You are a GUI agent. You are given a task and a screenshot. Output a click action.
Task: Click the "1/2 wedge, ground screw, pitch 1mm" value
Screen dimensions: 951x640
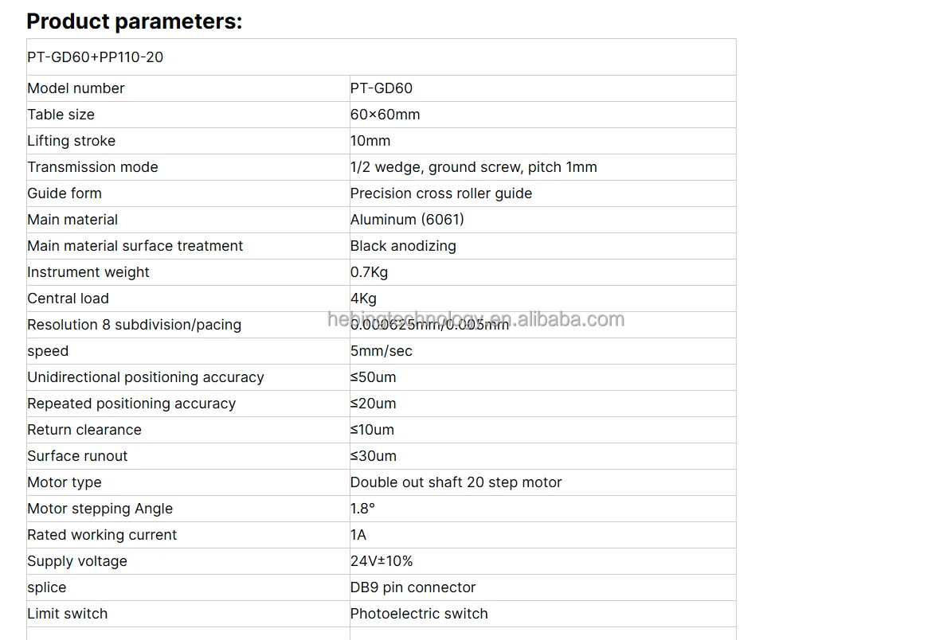coord(473,167)
